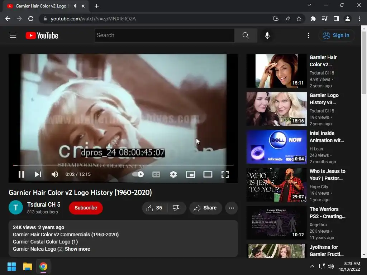
Task: Open Garnier Logo History v3 thumbnail
Action: (276, 109)
